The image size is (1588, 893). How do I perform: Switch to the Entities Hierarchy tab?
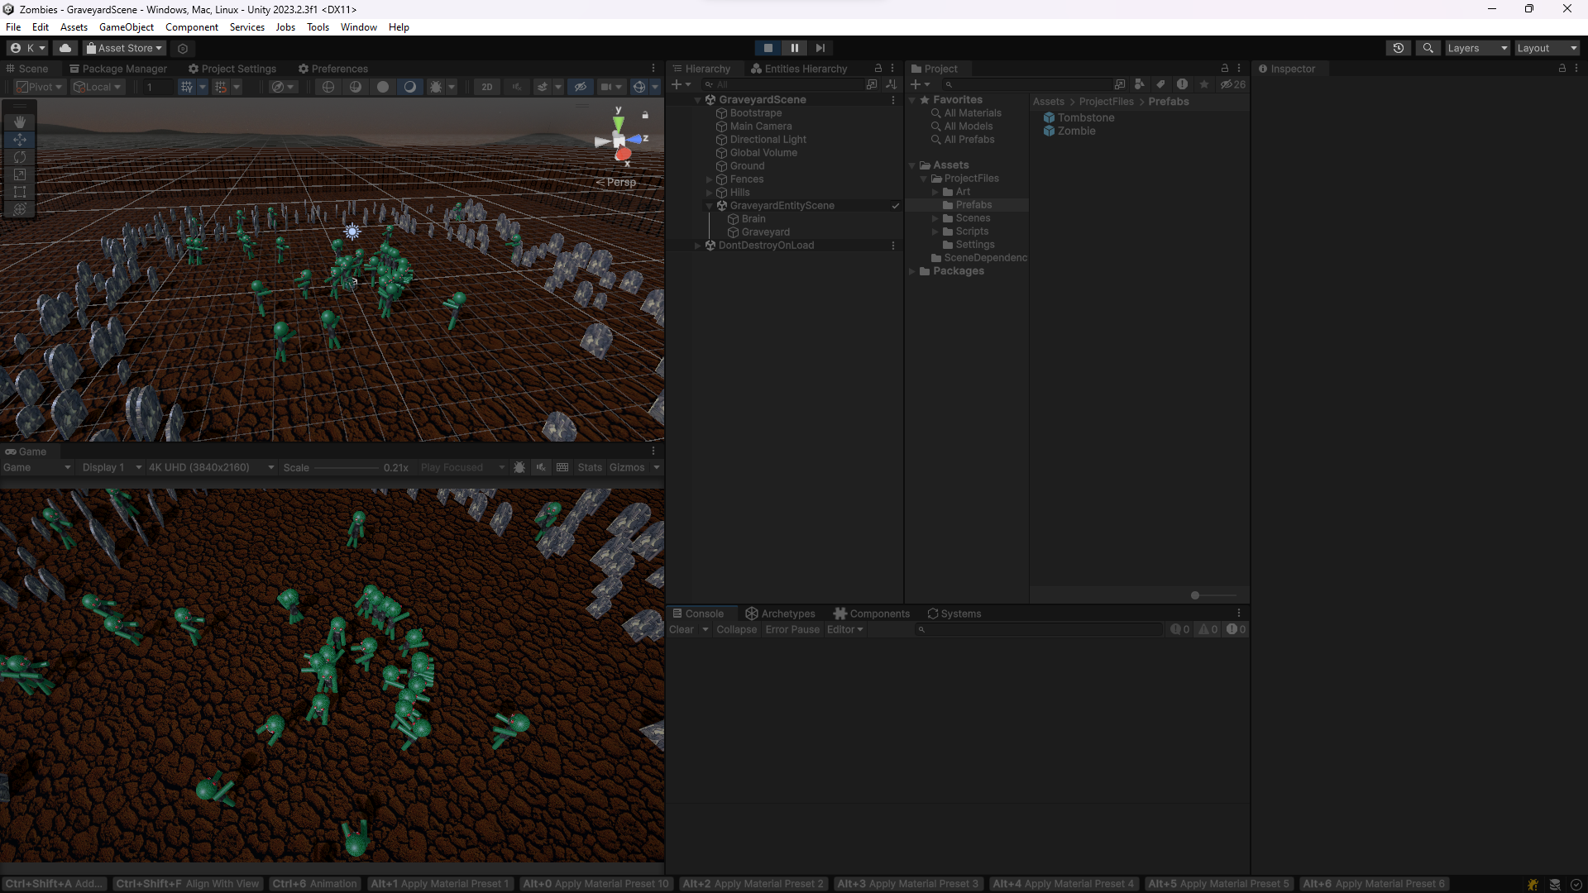point(798,69)
